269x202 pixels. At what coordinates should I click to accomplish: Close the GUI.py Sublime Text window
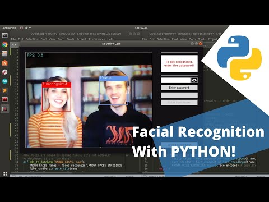coord(138,34)
